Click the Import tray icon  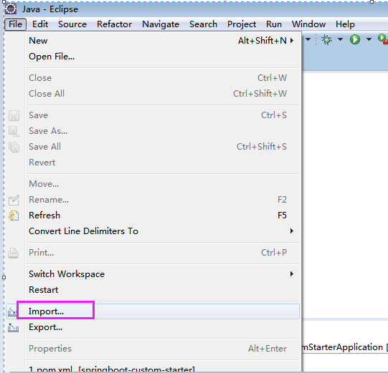pyautogui.click(x=12, y=312)
